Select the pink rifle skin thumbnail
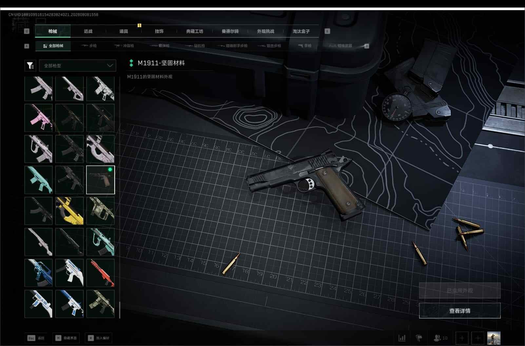The width and height of the screenshot is (525, 346). pos(38,118)
